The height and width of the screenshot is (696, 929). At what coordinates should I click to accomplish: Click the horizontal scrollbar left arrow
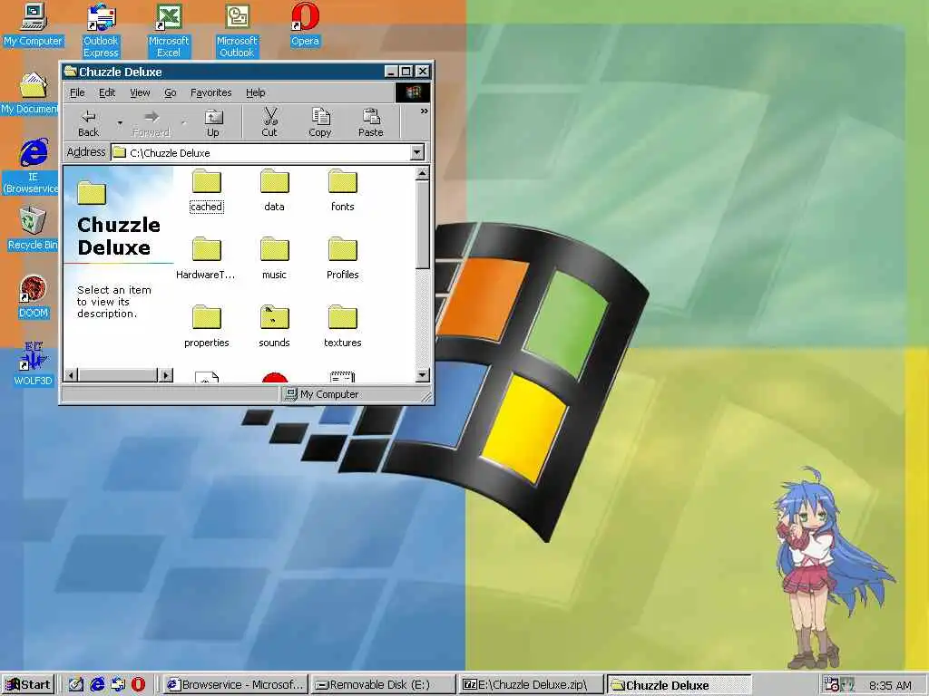point(71,374)
